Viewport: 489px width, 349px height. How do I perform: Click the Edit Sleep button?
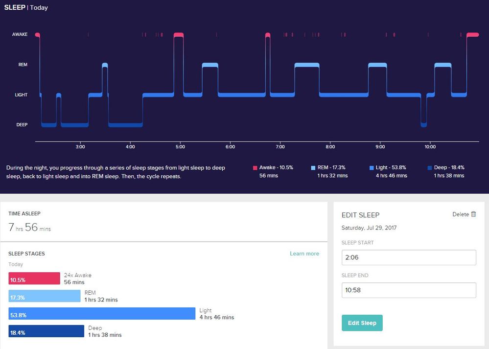coord(362,323)
